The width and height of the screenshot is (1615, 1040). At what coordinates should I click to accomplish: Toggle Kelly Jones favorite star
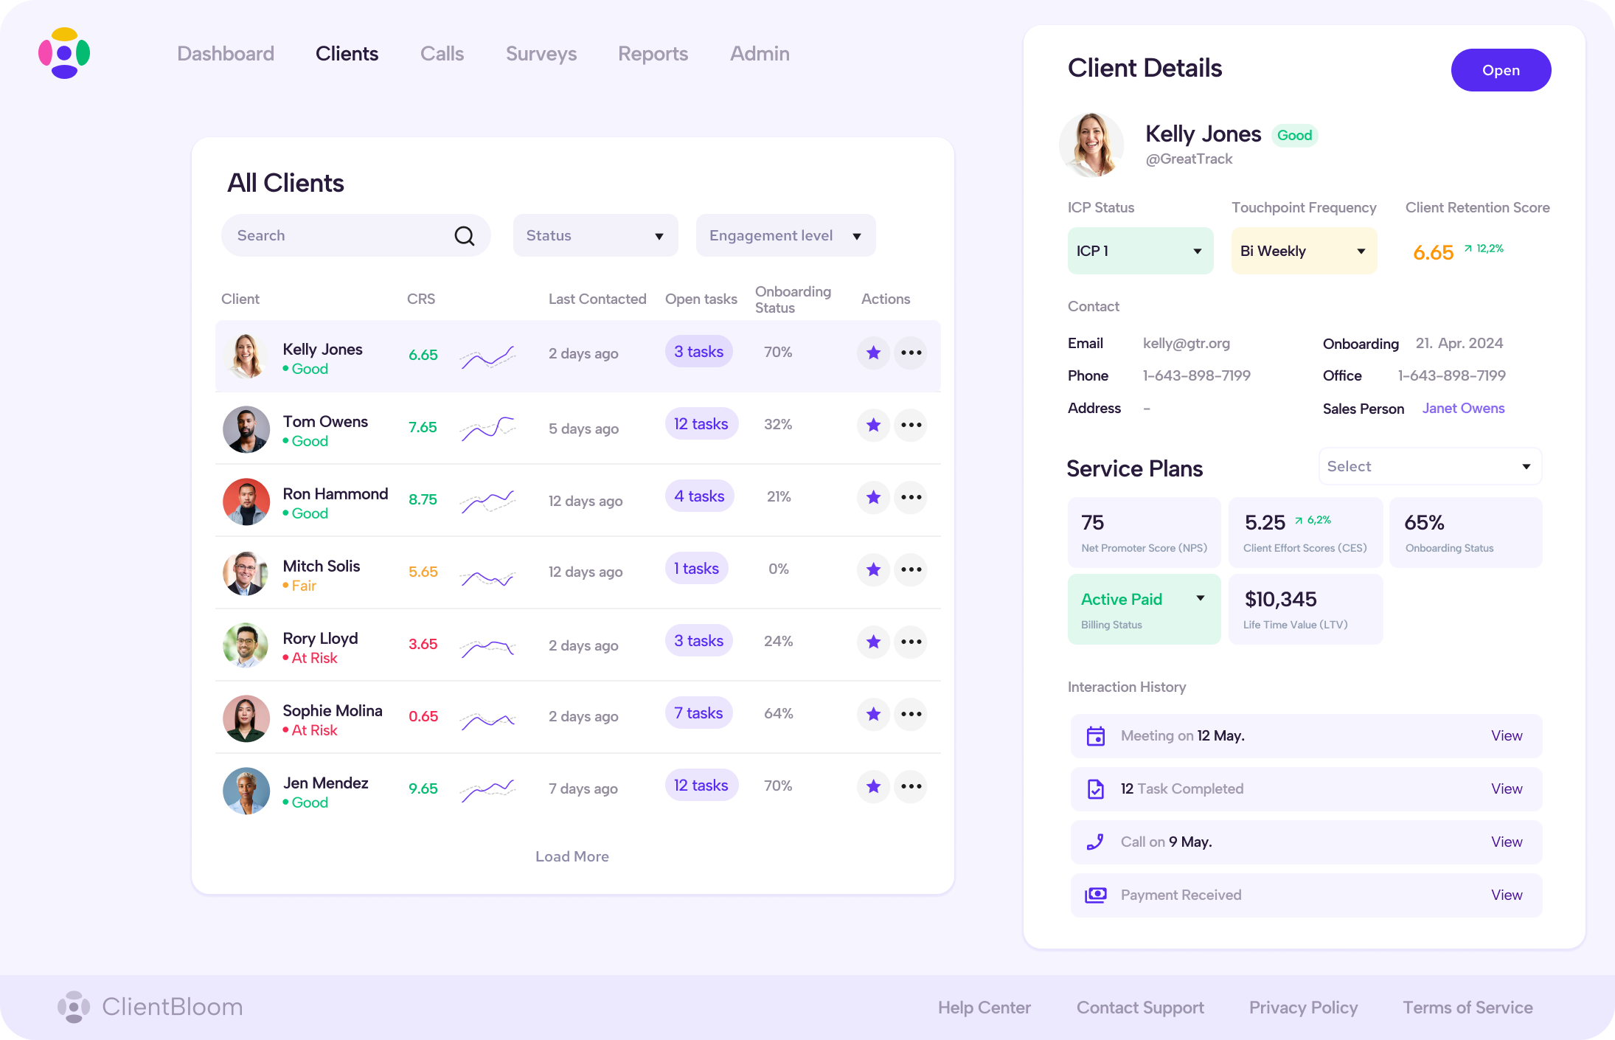click(x=873, y=353)
